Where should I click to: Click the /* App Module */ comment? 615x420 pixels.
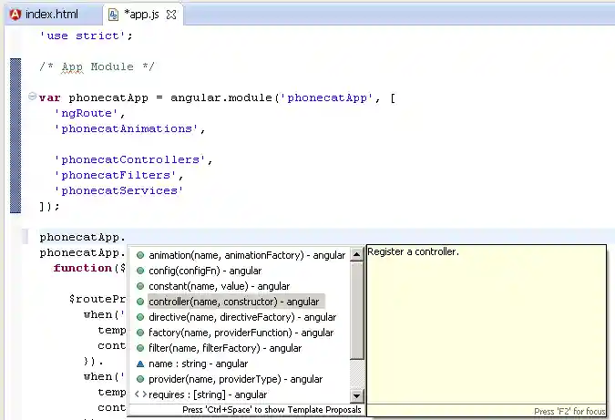[97, 67]
